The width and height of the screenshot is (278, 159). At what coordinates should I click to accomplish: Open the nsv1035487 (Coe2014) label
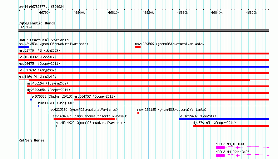pos(197,116)
